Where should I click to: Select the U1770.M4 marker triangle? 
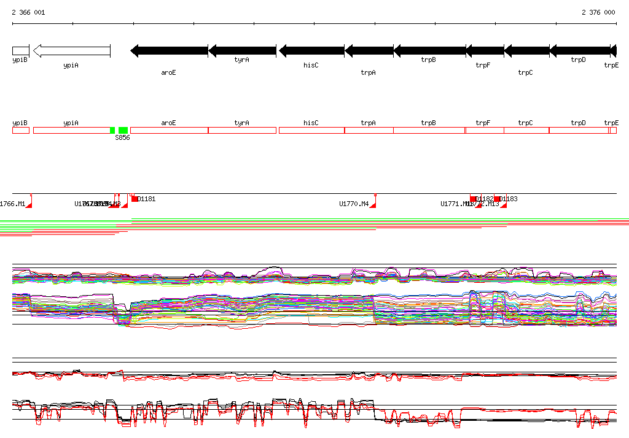373,205
